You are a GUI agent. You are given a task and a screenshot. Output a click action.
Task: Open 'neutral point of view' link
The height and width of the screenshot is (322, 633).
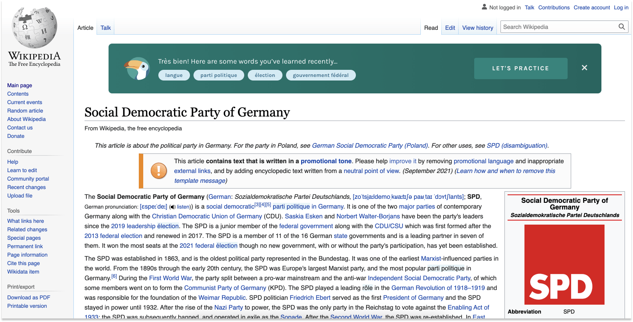coord(371,171)
